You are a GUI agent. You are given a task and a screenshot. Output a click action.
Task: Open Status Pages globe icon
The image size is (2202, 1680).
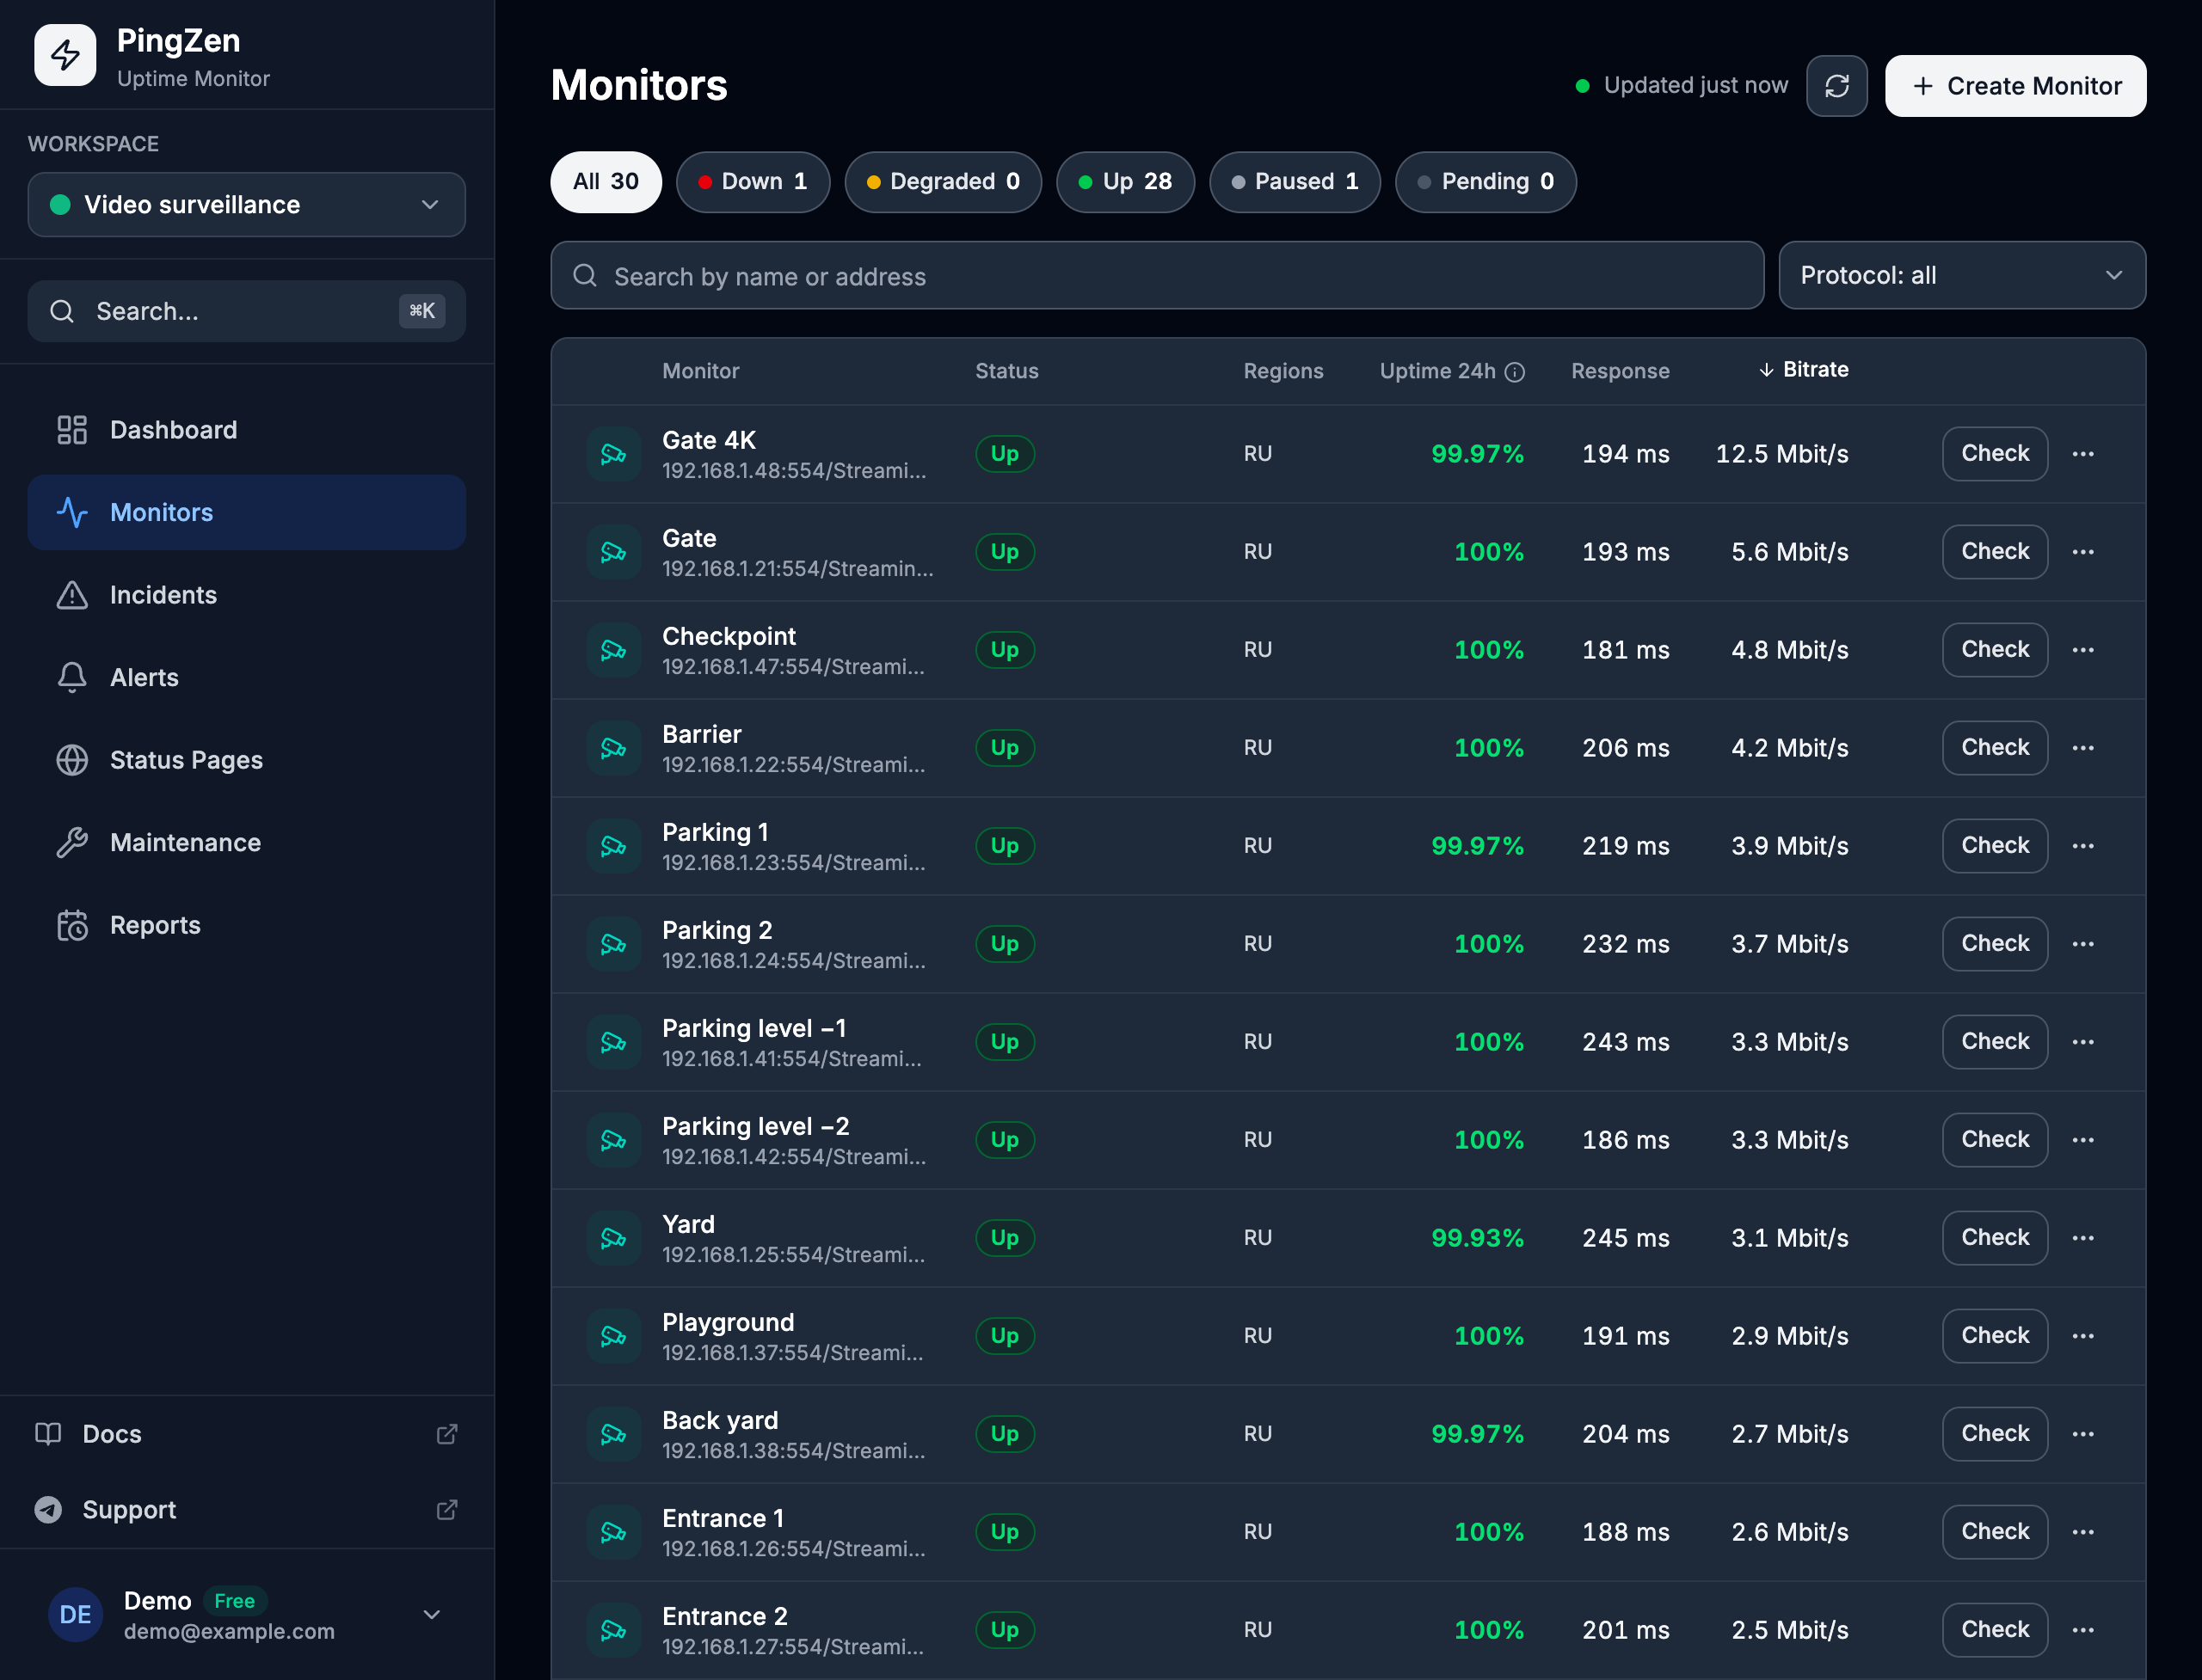coord(72,760)
